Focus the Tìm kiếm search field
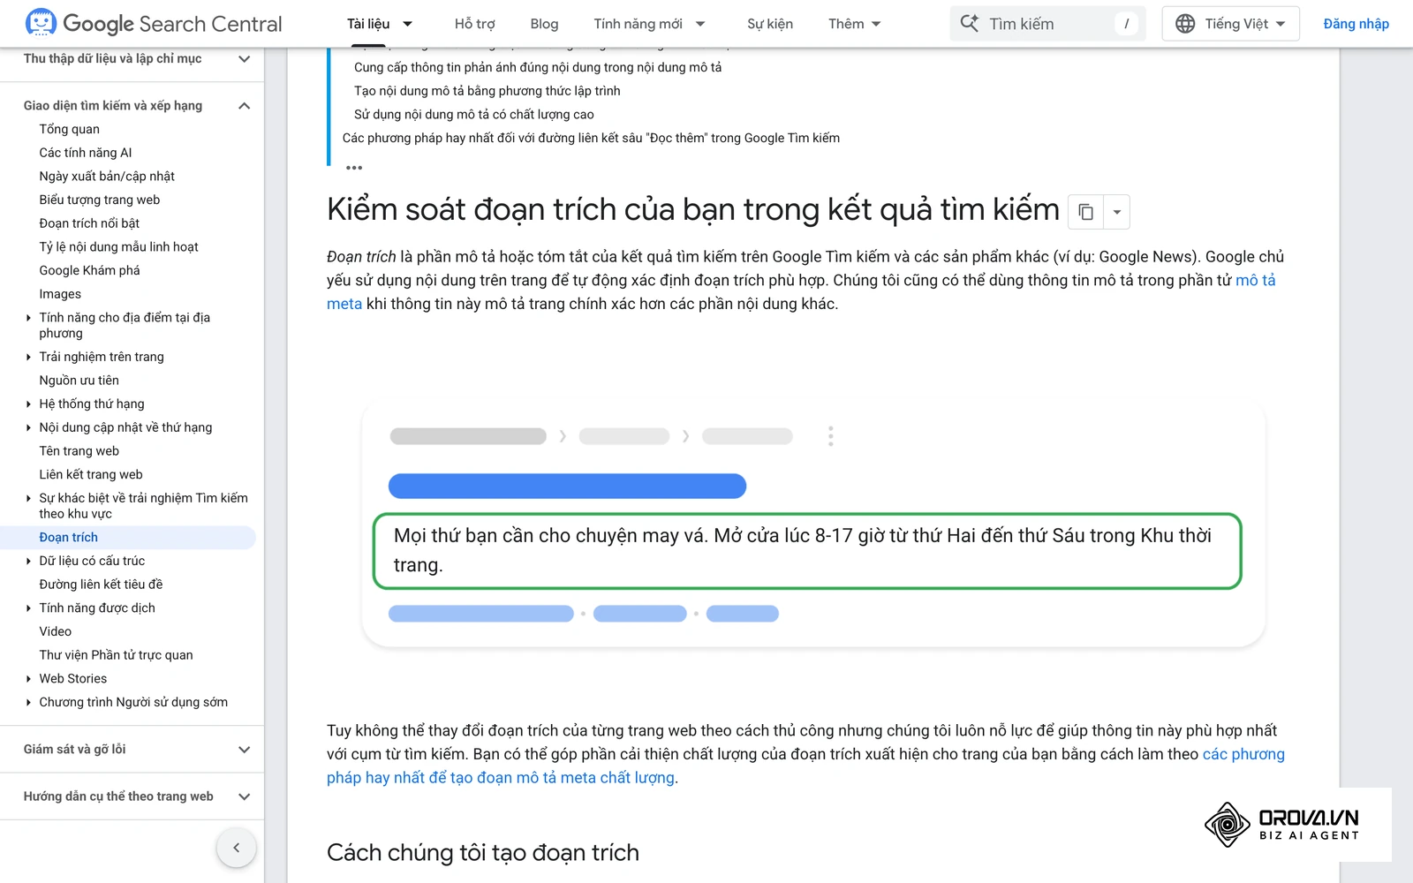1413x883 pixels. (1048, 24)
